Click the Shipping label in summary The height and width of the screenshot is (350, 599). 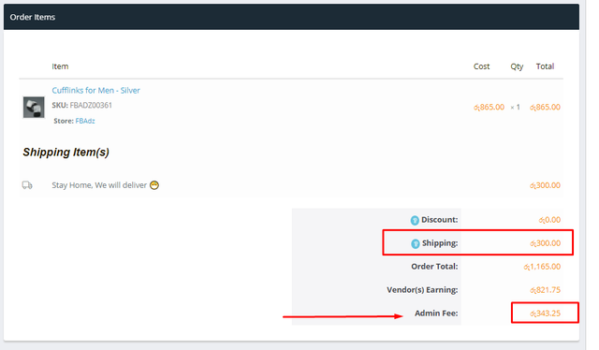coord(440,243)
